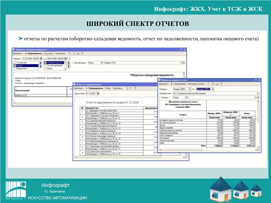Open Действия menu in Шахматка лицевого счета
Image resolution: width=271 pixels, height=203 pixels.
tap(164, 84)
